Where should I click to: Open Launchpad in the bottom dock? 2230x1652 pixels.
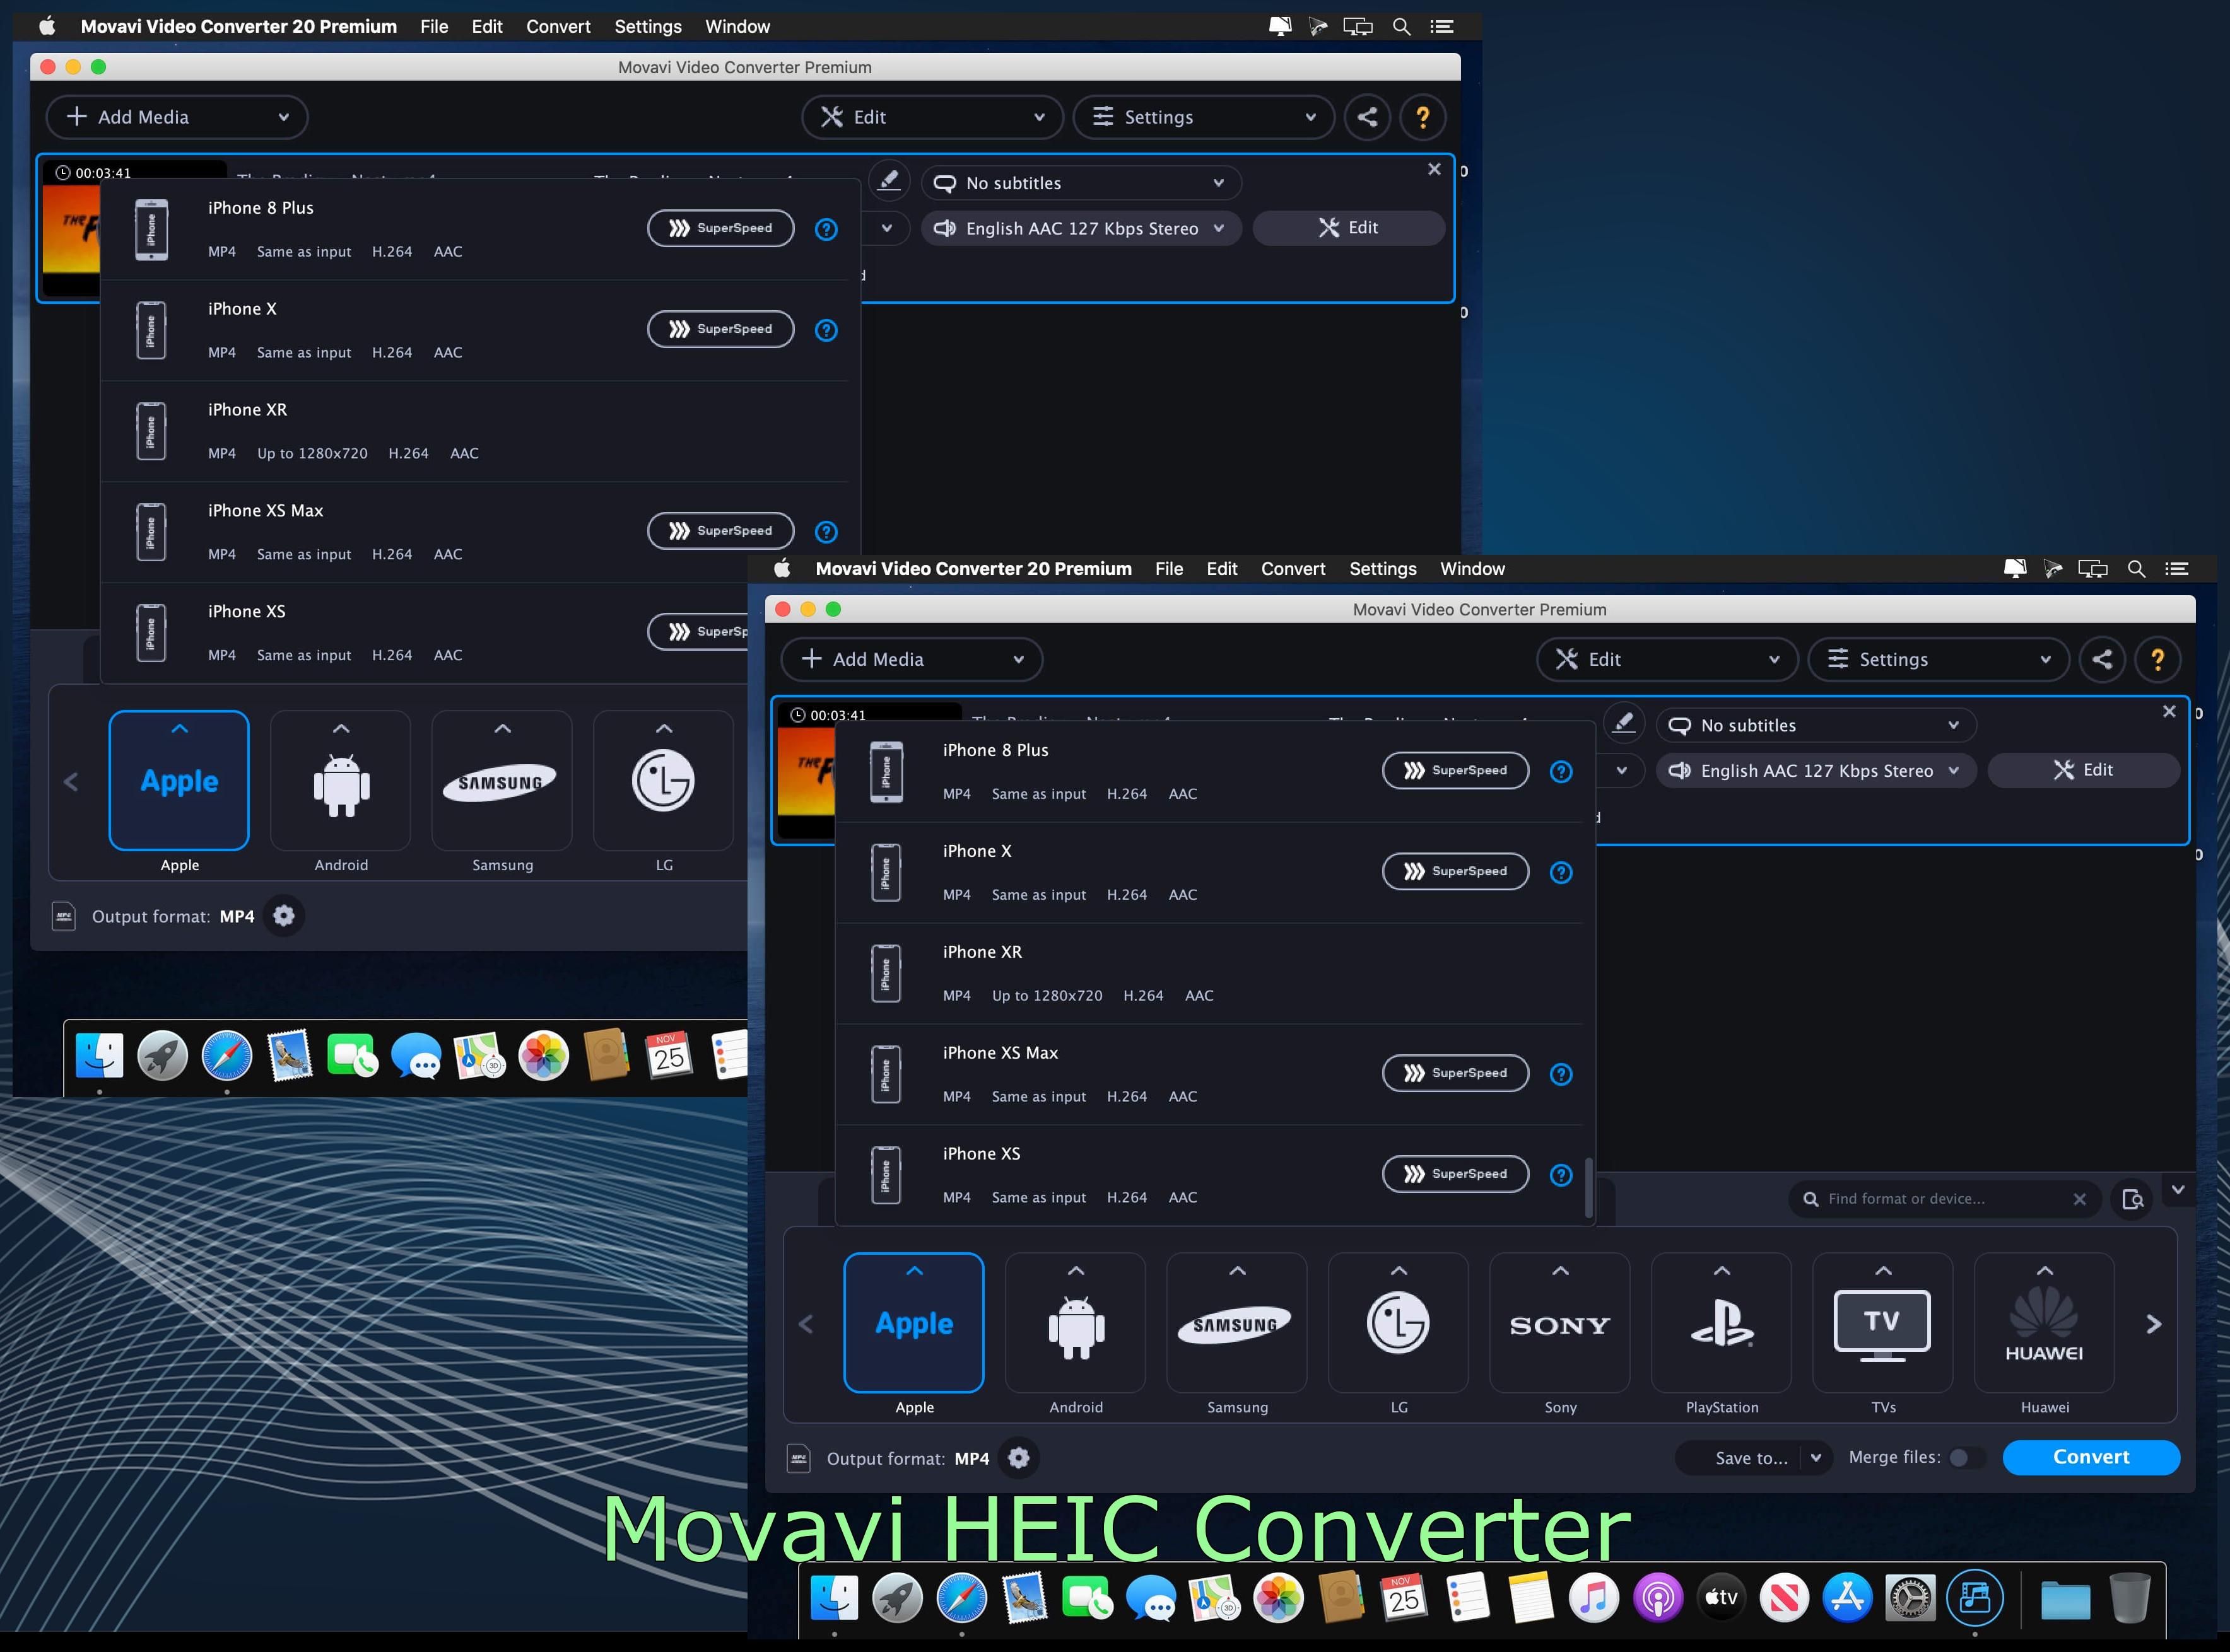898,1598
